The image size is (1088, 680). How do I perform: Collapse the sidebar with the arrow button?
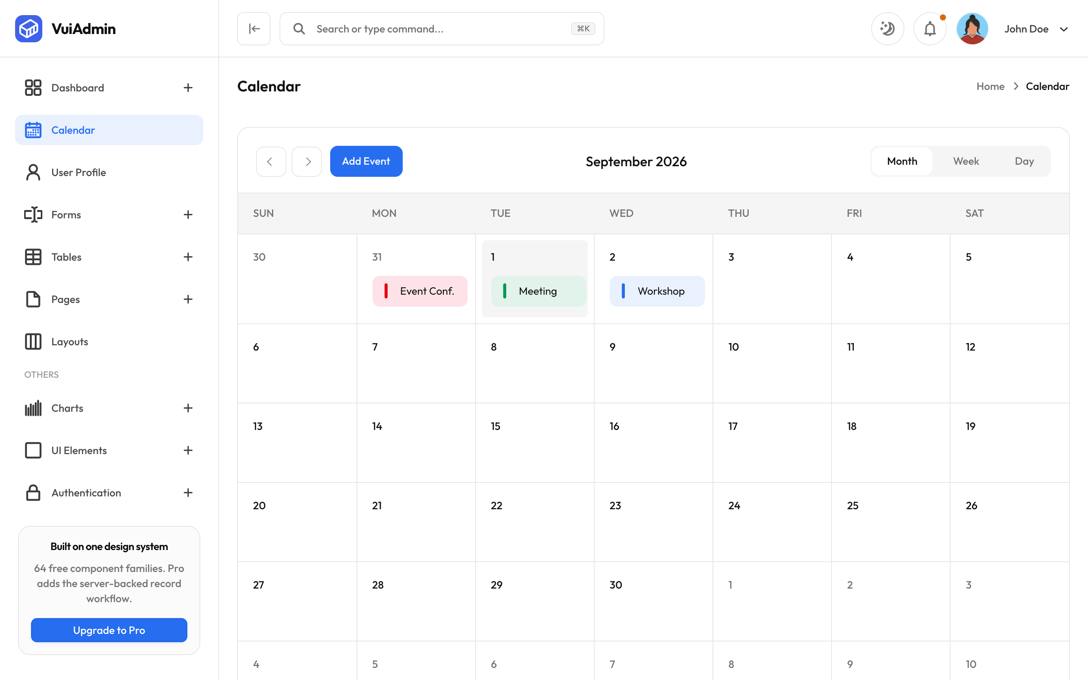pos(254,29)
